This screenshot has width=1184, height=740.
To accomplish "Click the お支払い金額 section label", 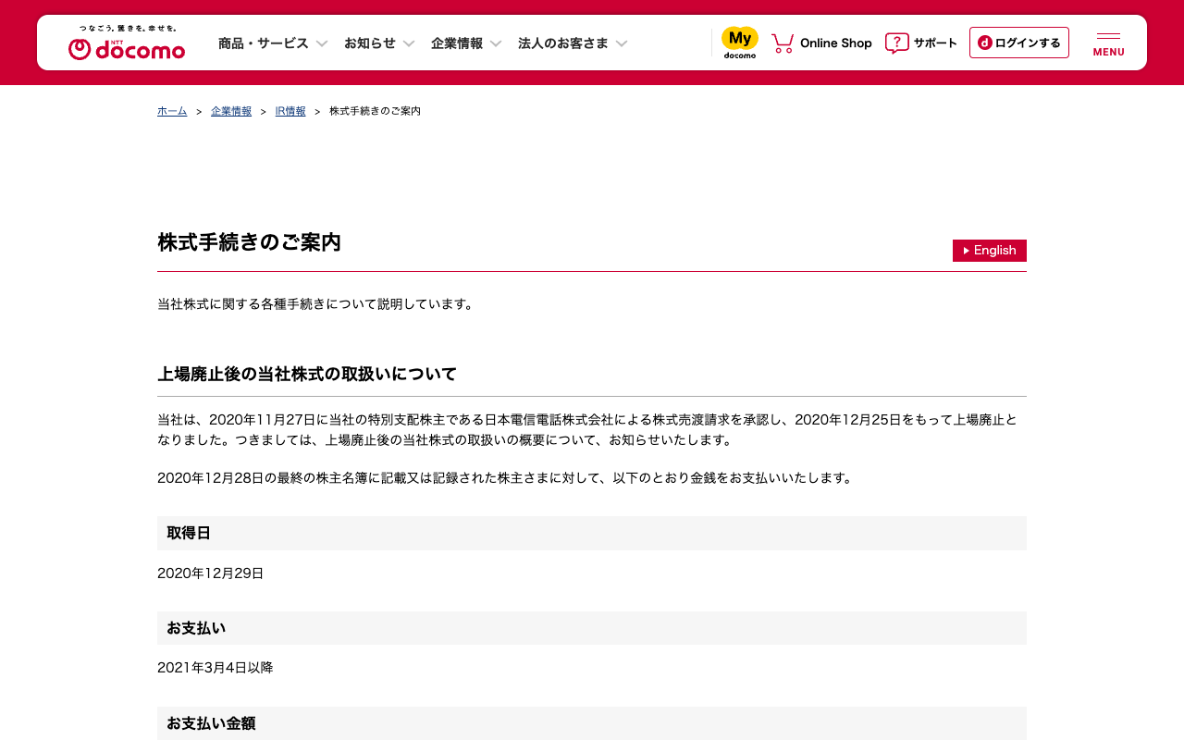I will point(592,723).
